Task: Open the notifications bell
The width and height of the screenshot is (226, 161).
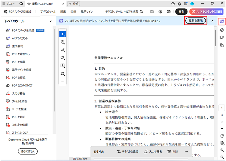Action: pos(180,4)
